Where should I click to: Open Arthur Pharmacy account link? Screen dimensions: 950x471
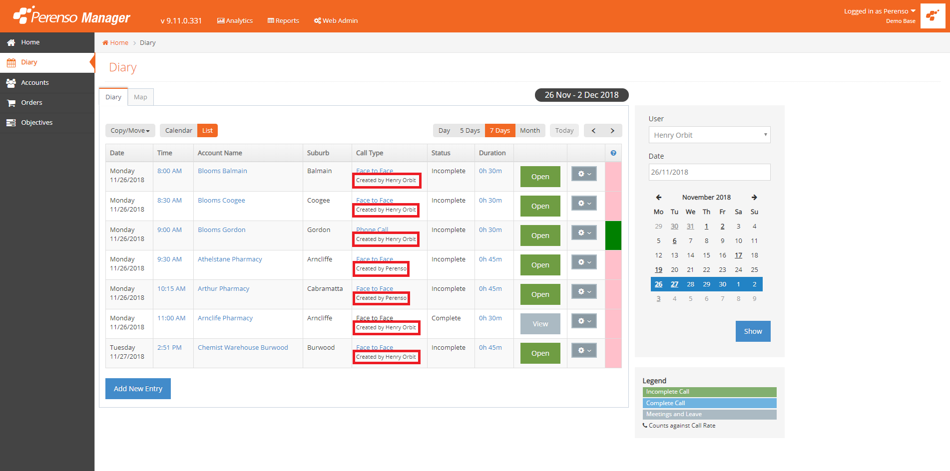[223, 289]
